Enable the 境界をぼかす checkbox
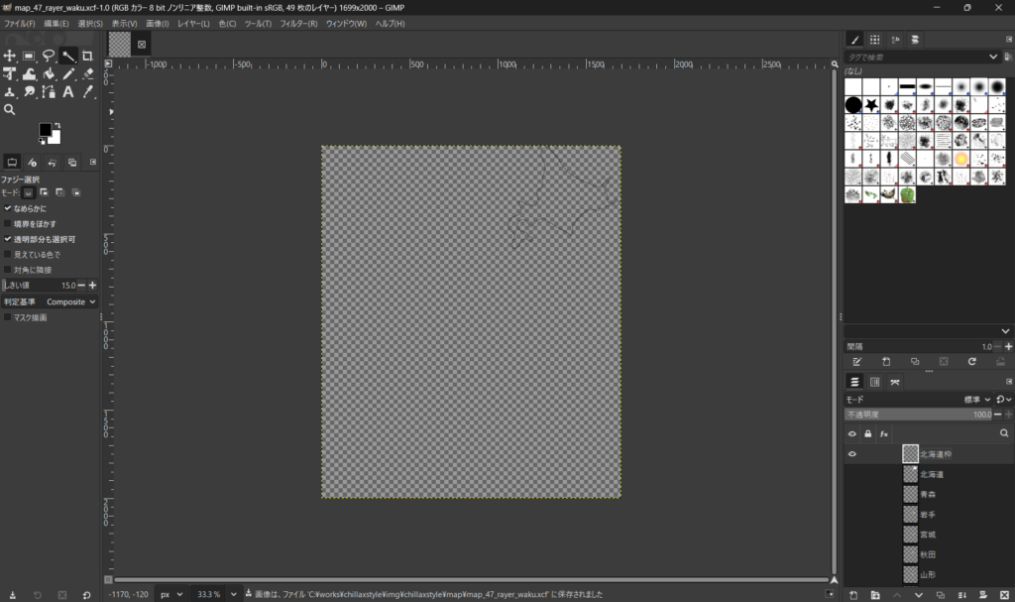The height and width of the screenshot is (602, 1015). pyautogui.click(x=8, y=224)
